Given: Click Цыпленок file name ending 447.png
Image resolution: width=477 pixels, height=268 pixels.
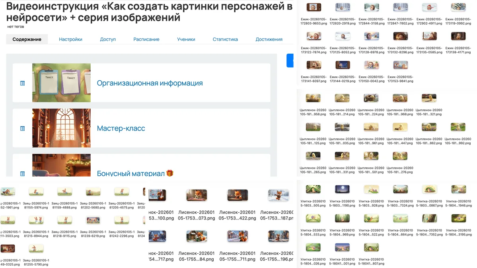Looking at the screenshot, I should click(x=400, y=141).
